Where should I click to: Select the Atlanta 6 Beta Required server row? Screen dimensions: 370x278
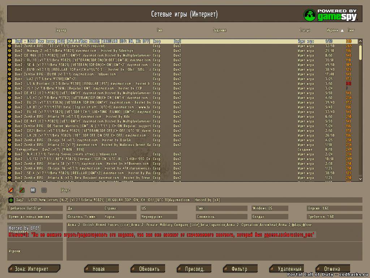coord(183,178)
